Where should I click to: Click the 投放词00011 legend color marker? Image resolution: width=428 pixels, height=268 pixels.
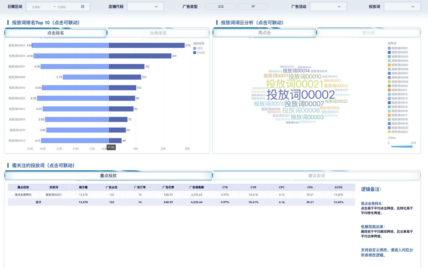(x=389, y=90)
